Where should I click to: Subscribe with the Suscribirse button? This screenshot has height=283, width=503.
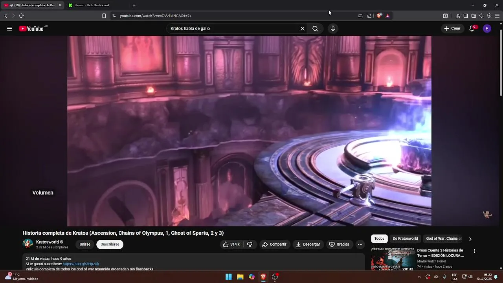pos(110,244)
